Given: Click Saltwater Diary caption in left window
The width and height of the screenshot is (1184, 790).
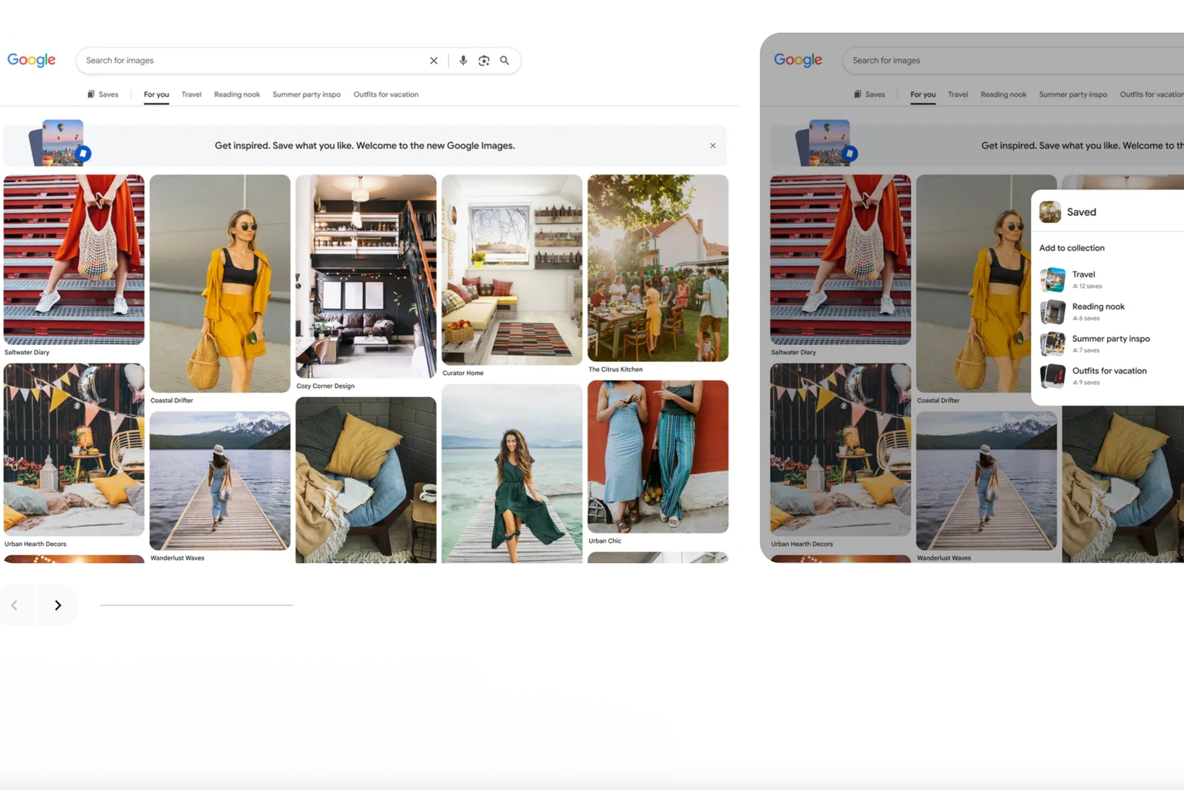Looking at the screenshot, I should (x=27, y=352).
